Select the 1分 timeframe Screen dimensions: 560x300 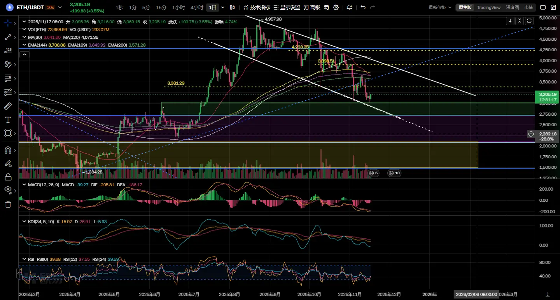133,7
